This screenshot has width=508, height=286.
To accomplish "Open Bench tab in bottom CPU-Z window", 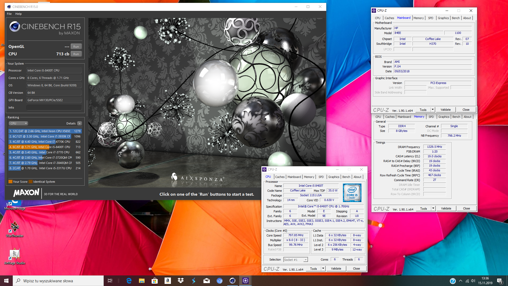I will click(346, 177).
